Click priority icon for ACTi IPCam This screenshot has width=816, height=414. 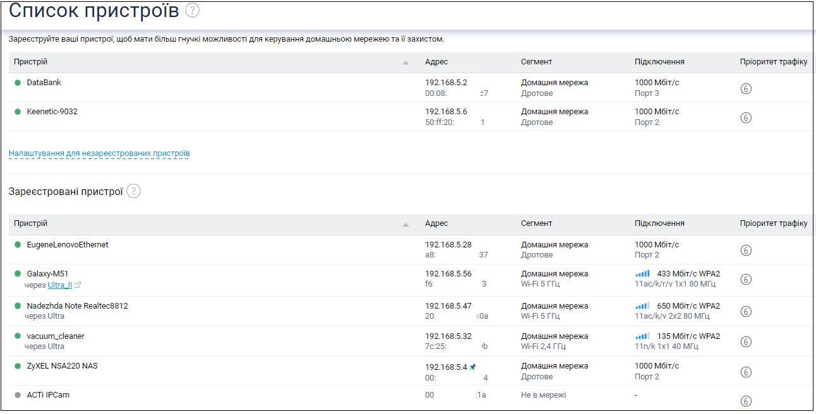pos(746,401)
